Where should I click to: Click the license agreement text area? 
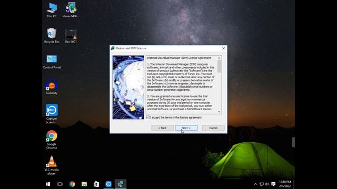tap(182, 85)
